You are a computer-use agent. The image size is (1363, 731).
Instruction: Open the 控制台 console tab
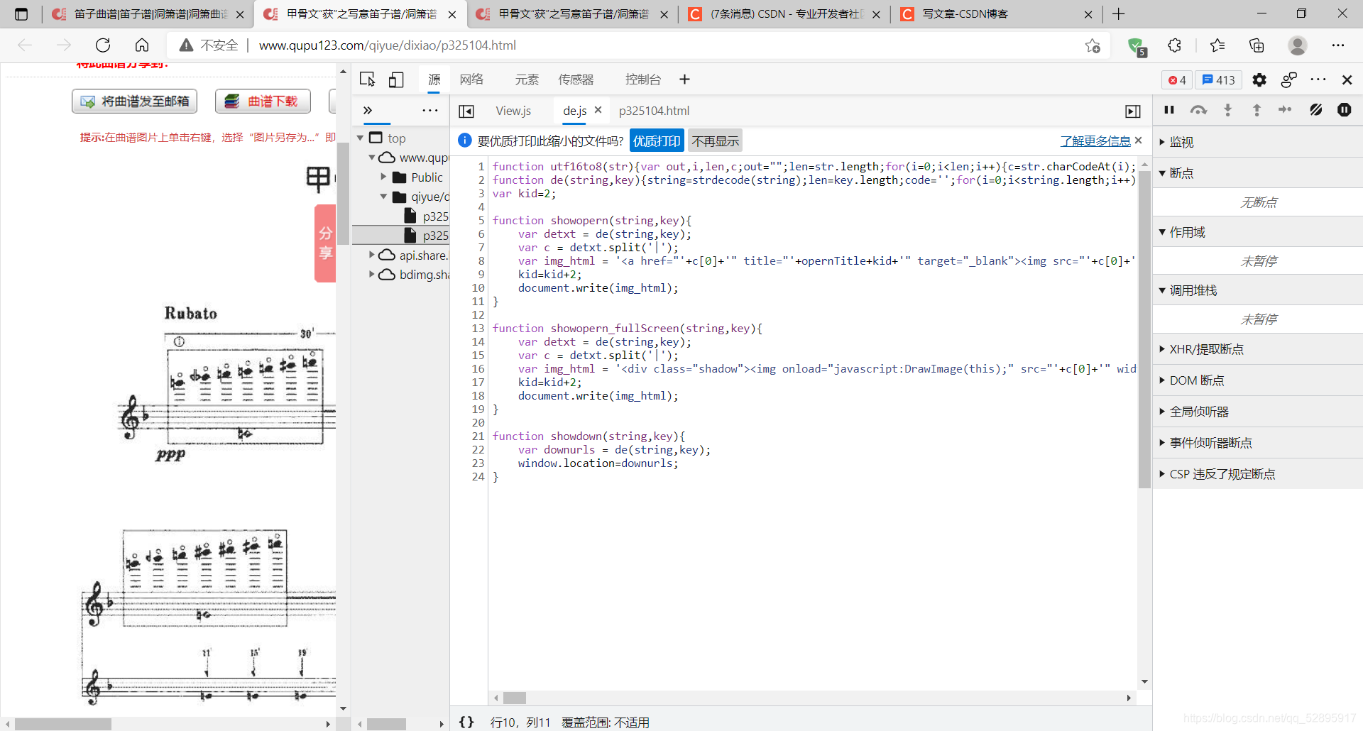pyautogui.click(x=643, y=79)
